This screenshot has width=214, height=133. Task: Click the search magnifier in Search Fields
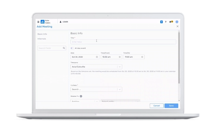pyautogui.click(x=64, y=48)
